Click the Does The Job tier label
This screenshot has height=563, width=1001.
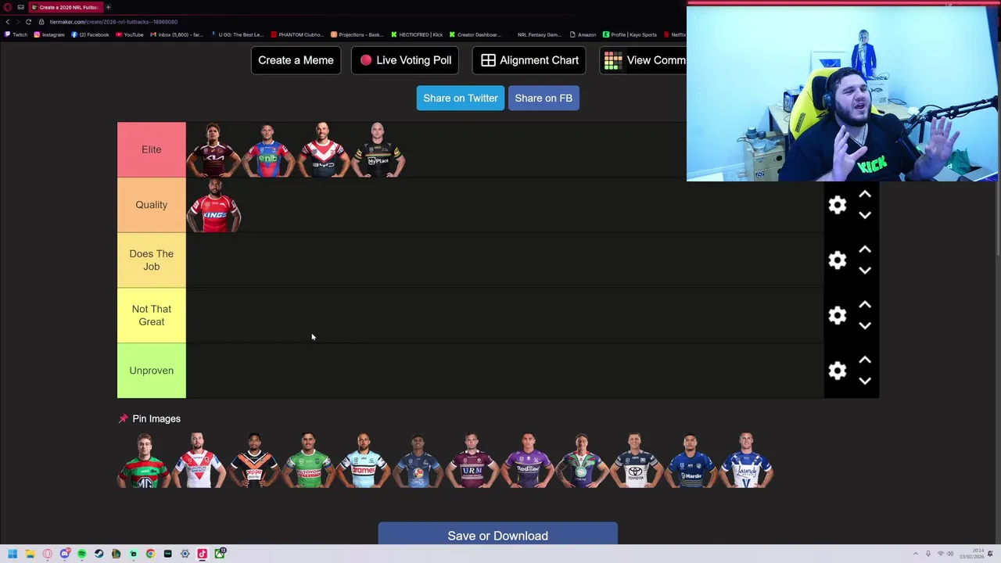(x=152, y=260)
